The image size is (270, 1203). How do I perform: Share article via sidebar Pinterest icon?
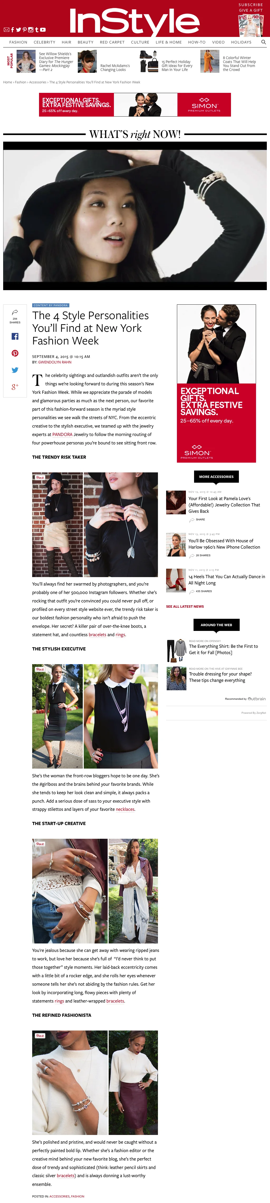(15, 353)
